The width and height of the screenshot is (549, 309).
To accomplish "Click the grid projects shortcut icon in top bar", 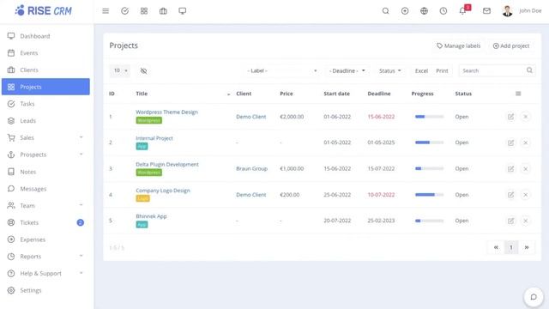I will [144, 11].
